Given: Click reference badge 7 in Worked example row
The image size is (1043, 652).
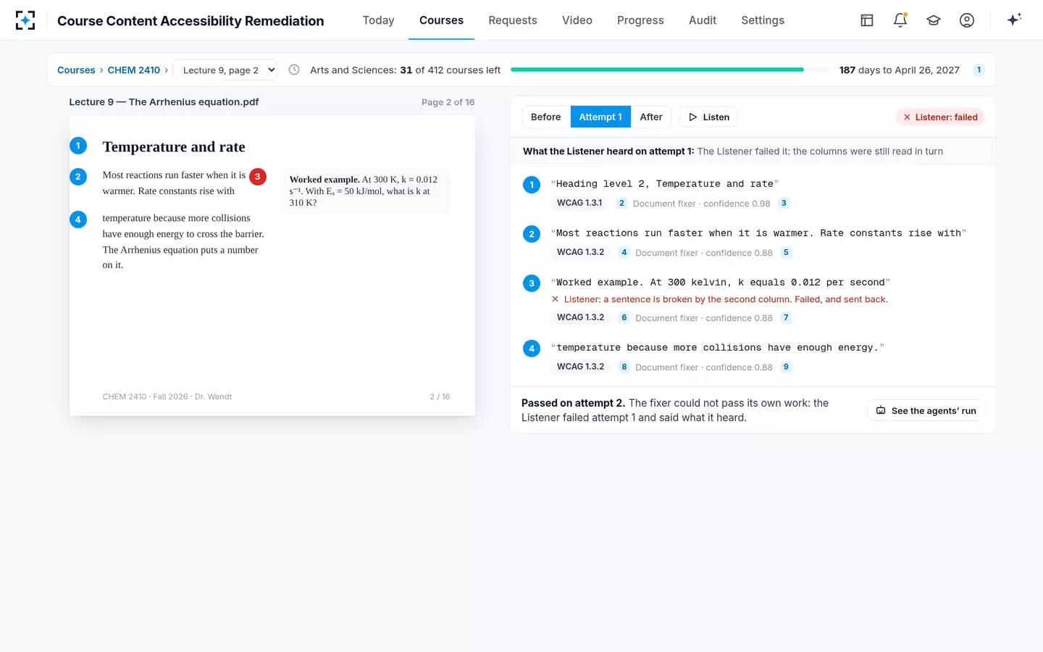Looking at the screenshot, I should pyautogui.click(x=786, y=318).
